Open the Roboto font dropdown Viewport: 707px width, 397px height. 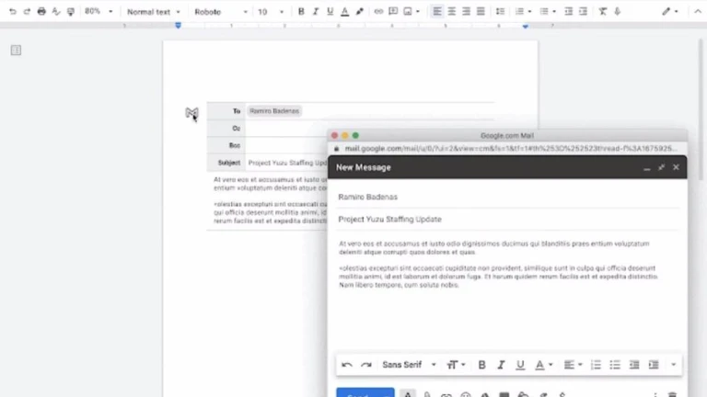pyautogui.click(x=220, y=12)
